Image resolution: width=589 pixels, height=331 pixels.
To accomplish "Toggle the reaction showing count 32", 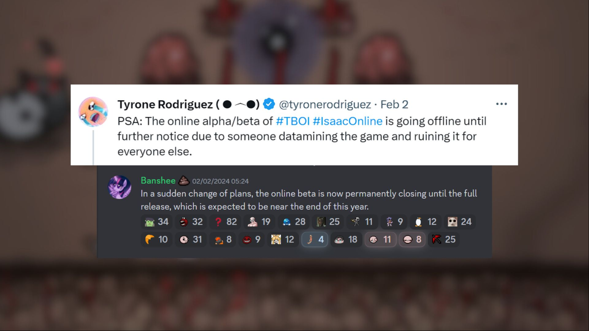I will click(191, 222).
